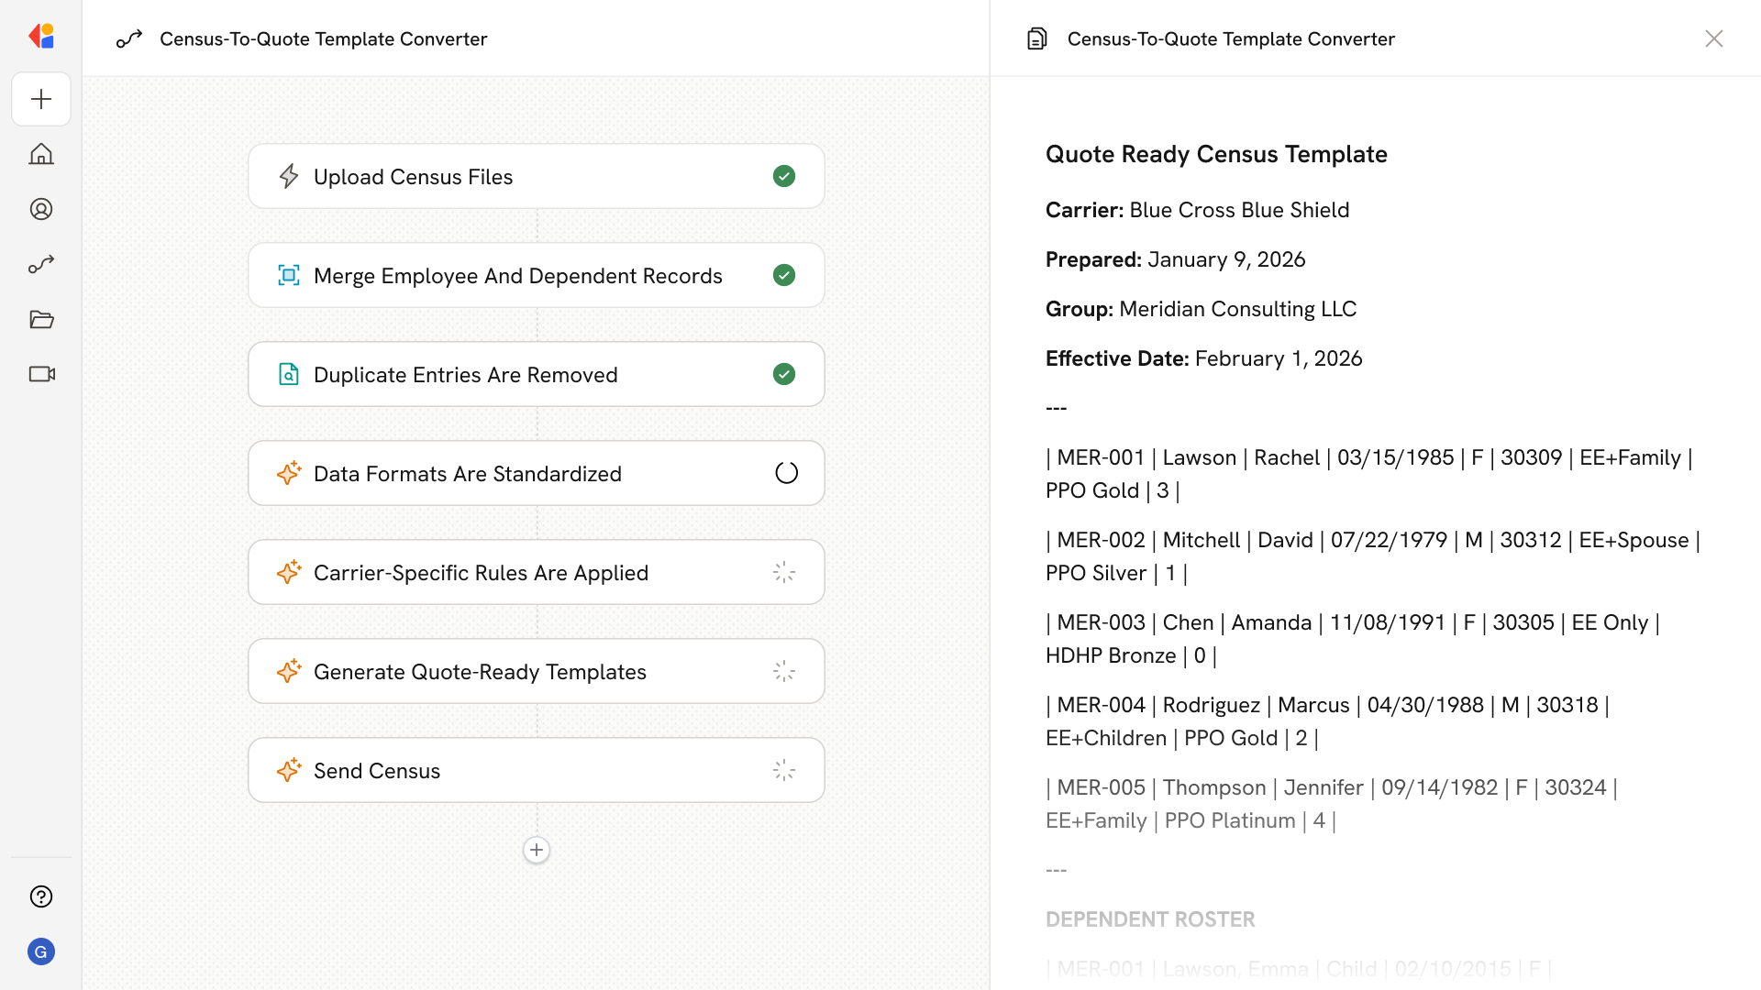
Task: Add a step with the plus button below Send Census
Action: click(536, 850)
